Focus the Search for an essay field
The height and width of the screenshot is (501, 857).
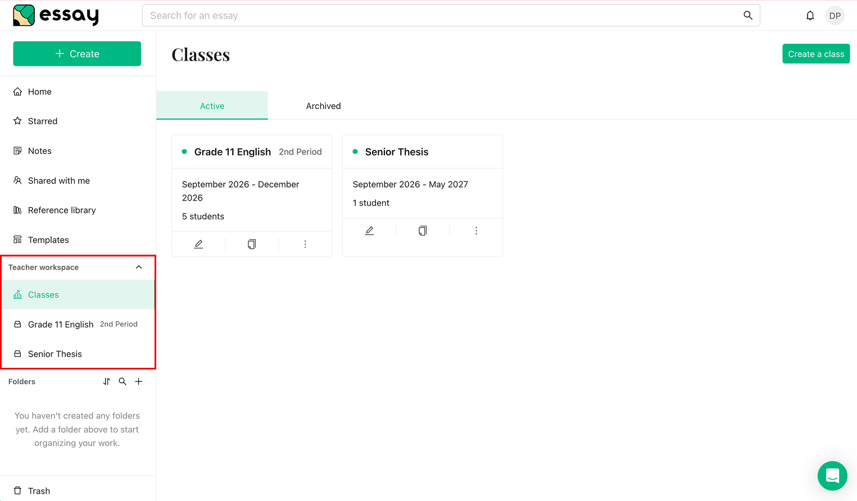451,15
